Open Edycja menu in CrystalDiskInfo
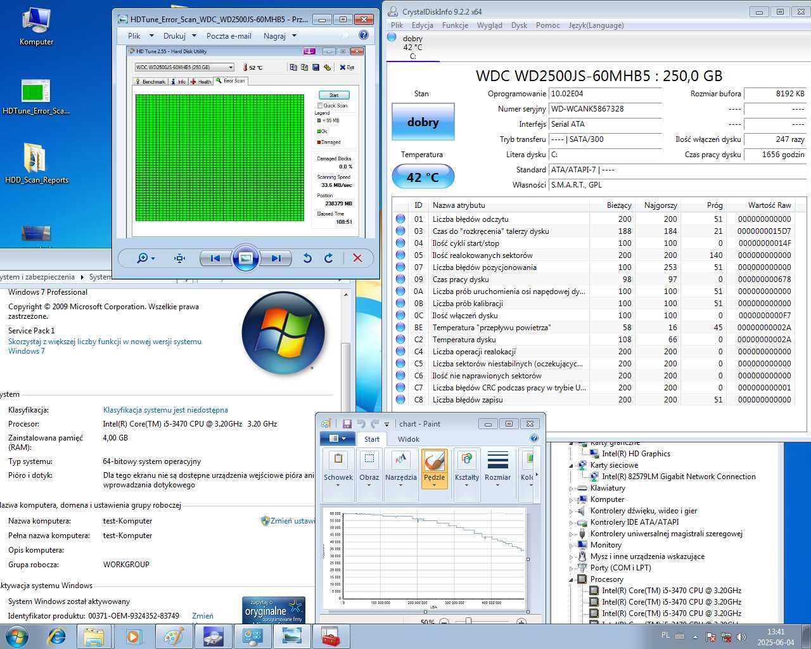This screenshot has width=811, height=649. coord(423,25)
